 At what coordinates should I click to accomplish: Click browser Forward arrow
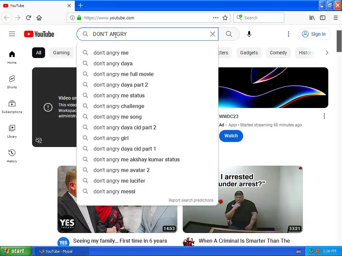pyautogui.click(x=18, y=18)
